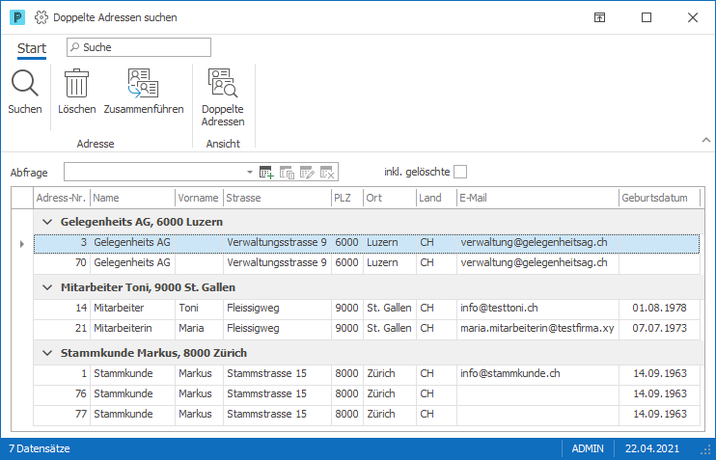Sort by the Strasse column header
The height and width of the screenshot is (460, 716).
pyautogui.click(x=277, y=198)
